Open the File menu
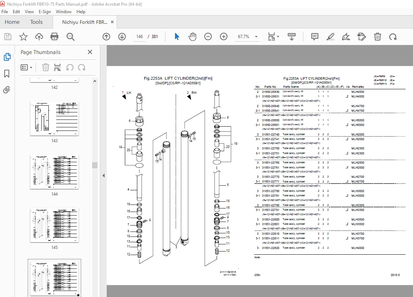 click(x=5, y=12)
